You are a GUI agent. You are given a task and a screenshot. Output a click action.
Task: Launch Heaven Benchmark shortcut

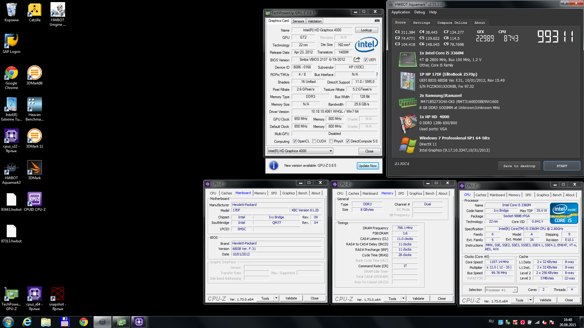tap(34, 109)
